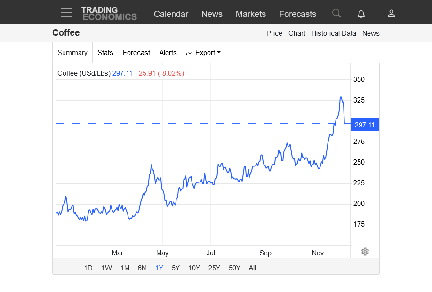The height and width of the screenshot is (292, 432).
Task: Switch to the Stats tab
Action: [x=105, y=53]
